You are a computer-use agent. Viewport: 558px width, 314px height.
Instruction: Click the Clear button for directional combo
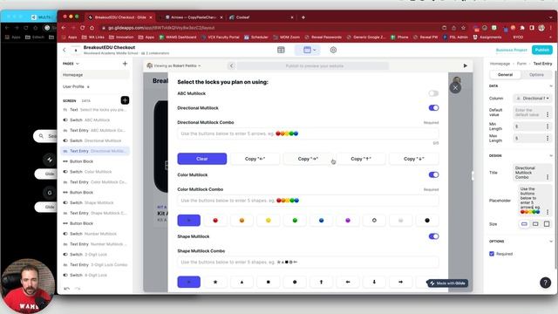coord(201,159)
